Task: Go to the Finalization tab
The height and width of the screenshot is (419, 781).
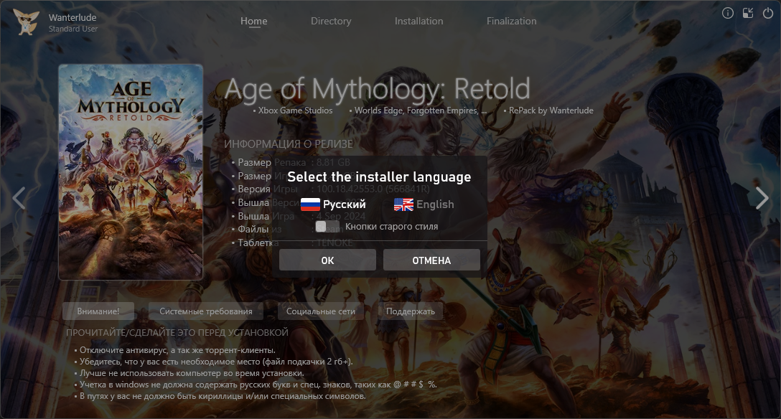Action: [x=511, y=21]
